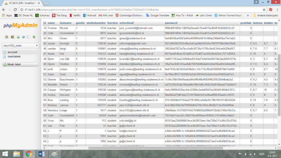Click the vertical scrollbar of the table

point(279,84)
